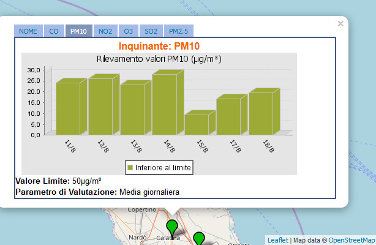Click the 17/8 bar in the chart
This screenshot has width=376, height=245.
[232, 115]
